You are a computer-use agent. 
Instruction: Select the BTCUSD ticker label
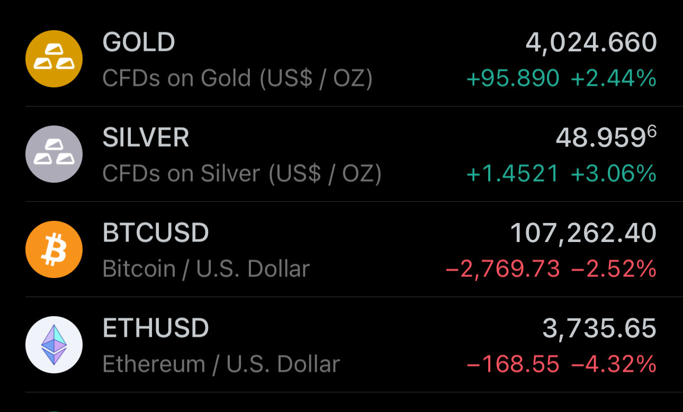tap(156, 233)
